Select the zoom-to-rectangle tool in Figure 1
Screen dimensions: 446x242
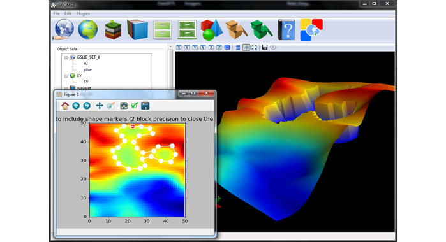pyautogui.click(x=110, y=106)
